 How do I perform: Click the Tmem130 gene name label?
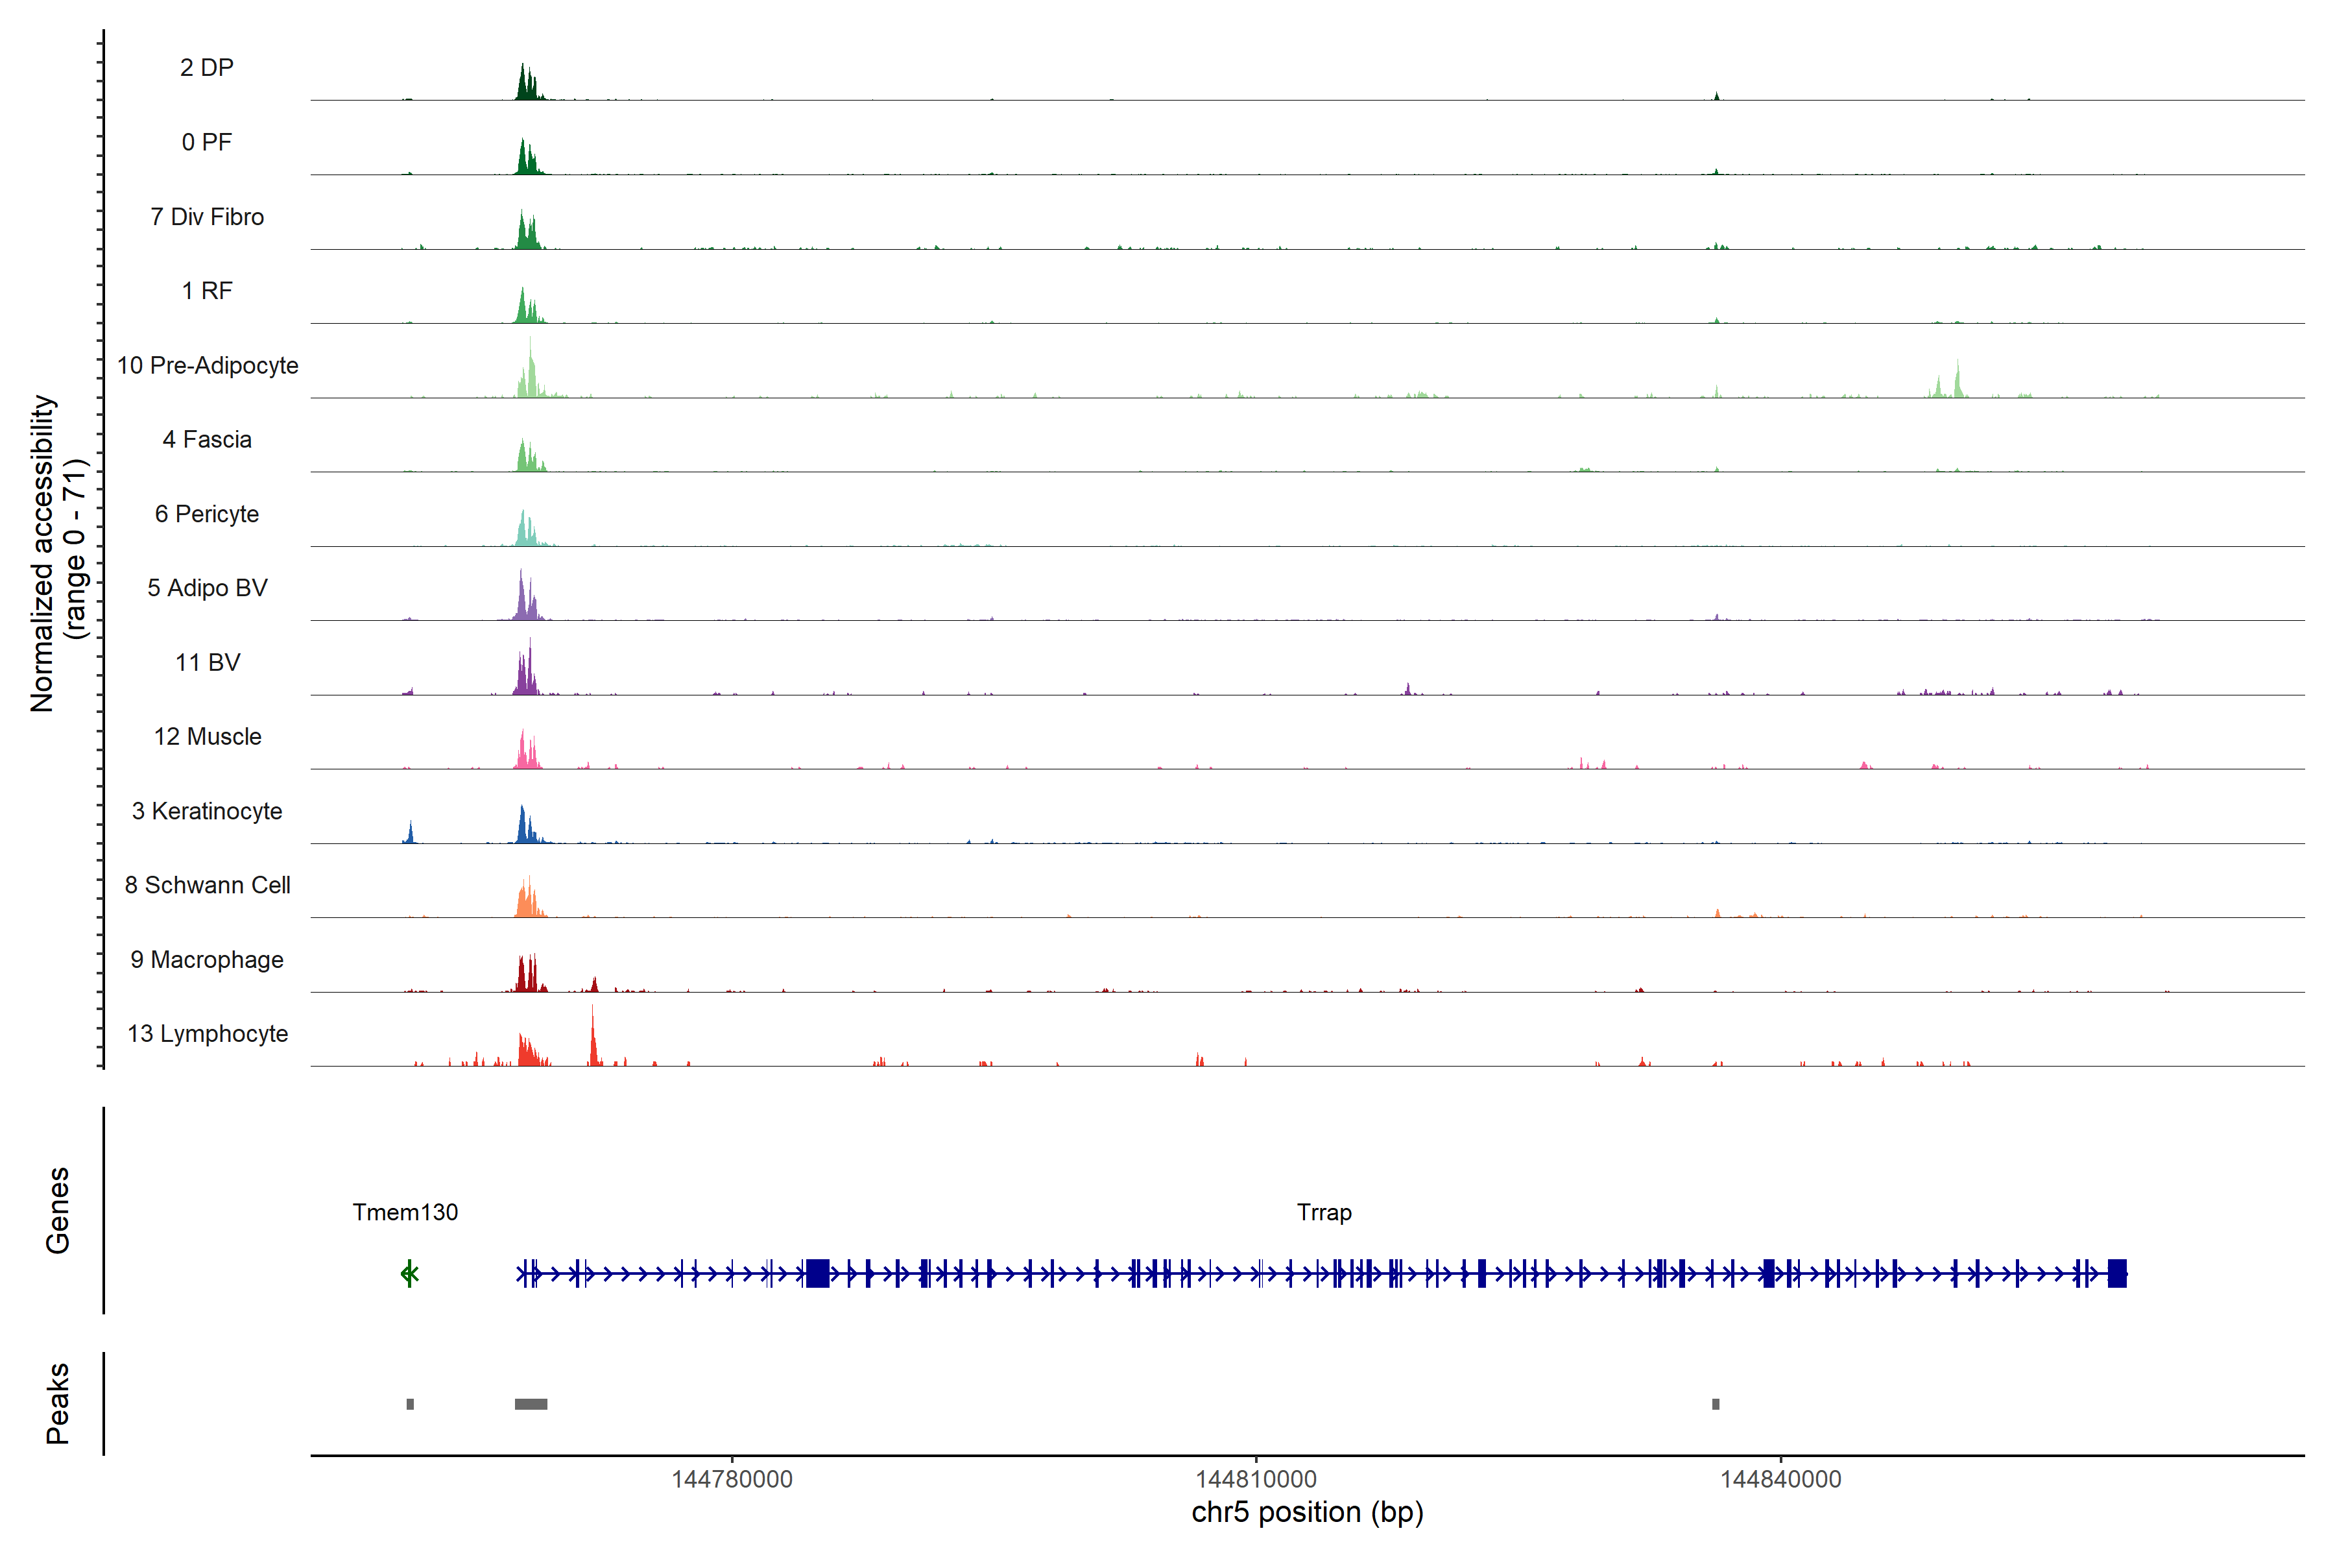(405, 1213)
